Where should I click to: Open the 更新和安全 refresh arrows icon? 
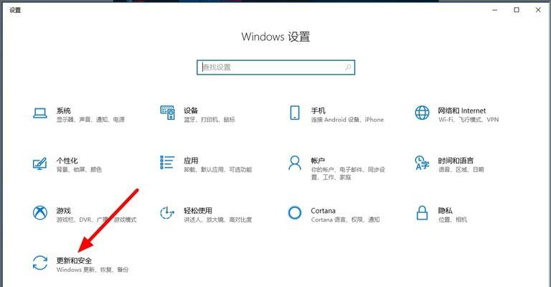(40, 263)
